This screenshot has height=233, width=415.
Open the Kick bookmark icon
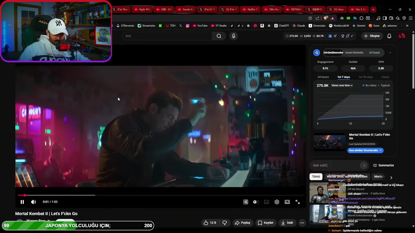[x=160, y=26]
